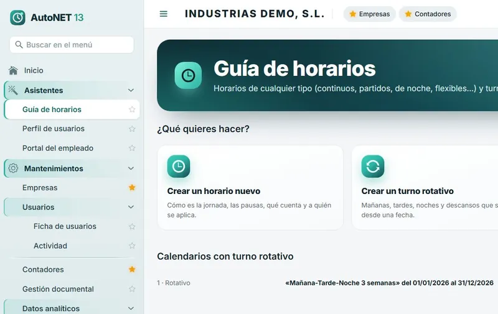Toggle favorite star for Ficha de usuarios
Image resolution: width=498 pixels, height=314 pixels.
(x=132, y=226)
